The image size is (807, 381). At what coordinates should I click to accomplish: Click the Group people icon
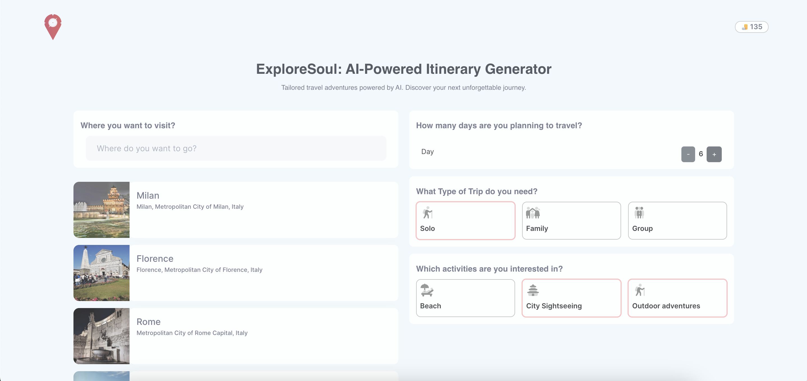tap(639, 213)
